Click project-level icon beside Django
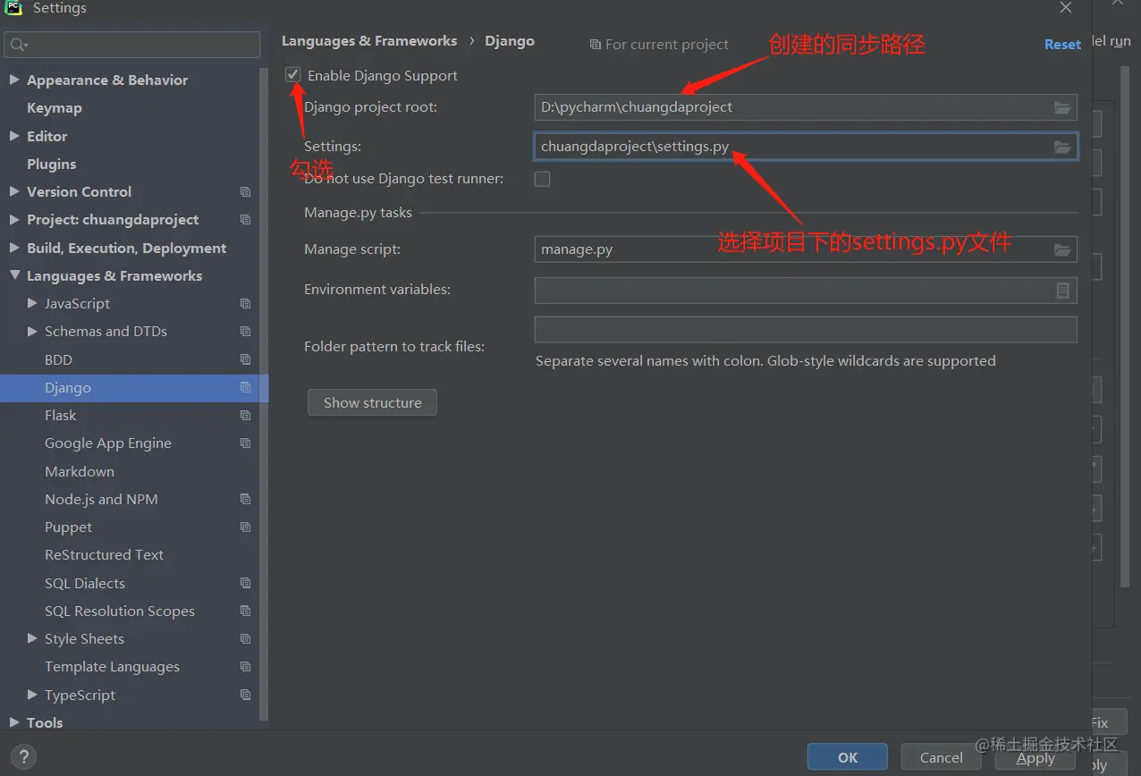The height and width of the screenshot is (776, 1141). 246,388
